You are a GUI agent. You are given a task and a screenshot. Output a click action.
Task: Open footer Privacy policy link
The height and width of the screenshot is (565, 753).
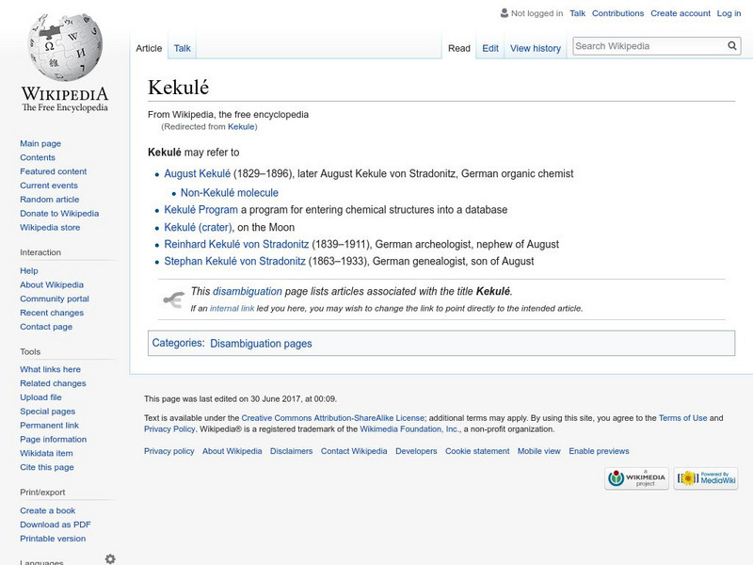point(169,451)
